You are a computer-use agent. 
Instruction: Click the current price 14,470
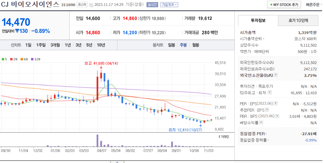(16, 22)
